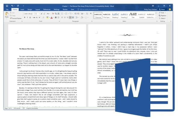Image resolution: width=178 pixels, height=119 pixels.
Task: Open the Customize Quick Access Toolbar dropdown
Action: 23,6
